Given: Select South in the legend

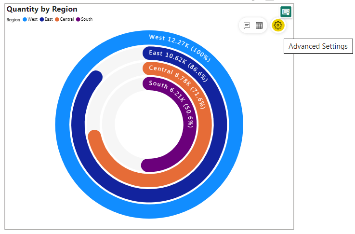Looking at the screenshot, I should pos(78,19).
